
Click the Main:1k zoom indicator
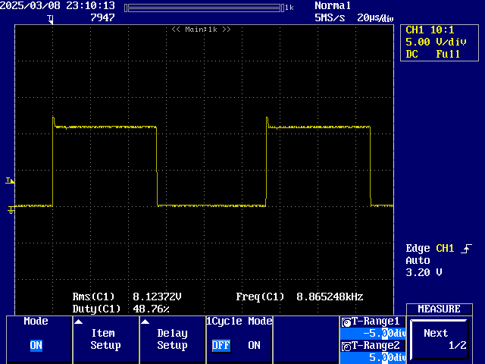tap(201, 29)
